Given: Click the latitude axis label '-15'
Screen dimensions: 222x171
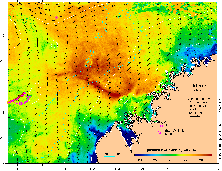Looking at the screenshot, I should [x=3, y=87].
